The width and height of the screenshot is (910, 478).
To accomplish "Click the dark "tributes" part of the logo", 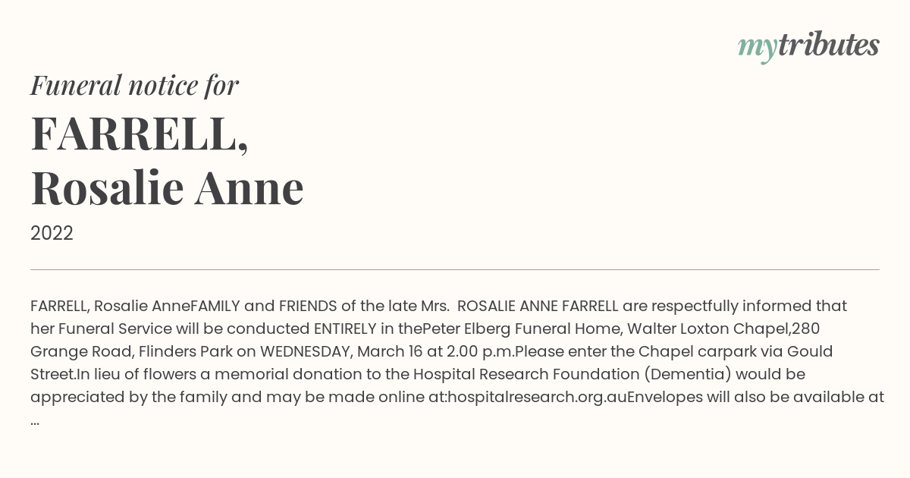I will 828,46.
